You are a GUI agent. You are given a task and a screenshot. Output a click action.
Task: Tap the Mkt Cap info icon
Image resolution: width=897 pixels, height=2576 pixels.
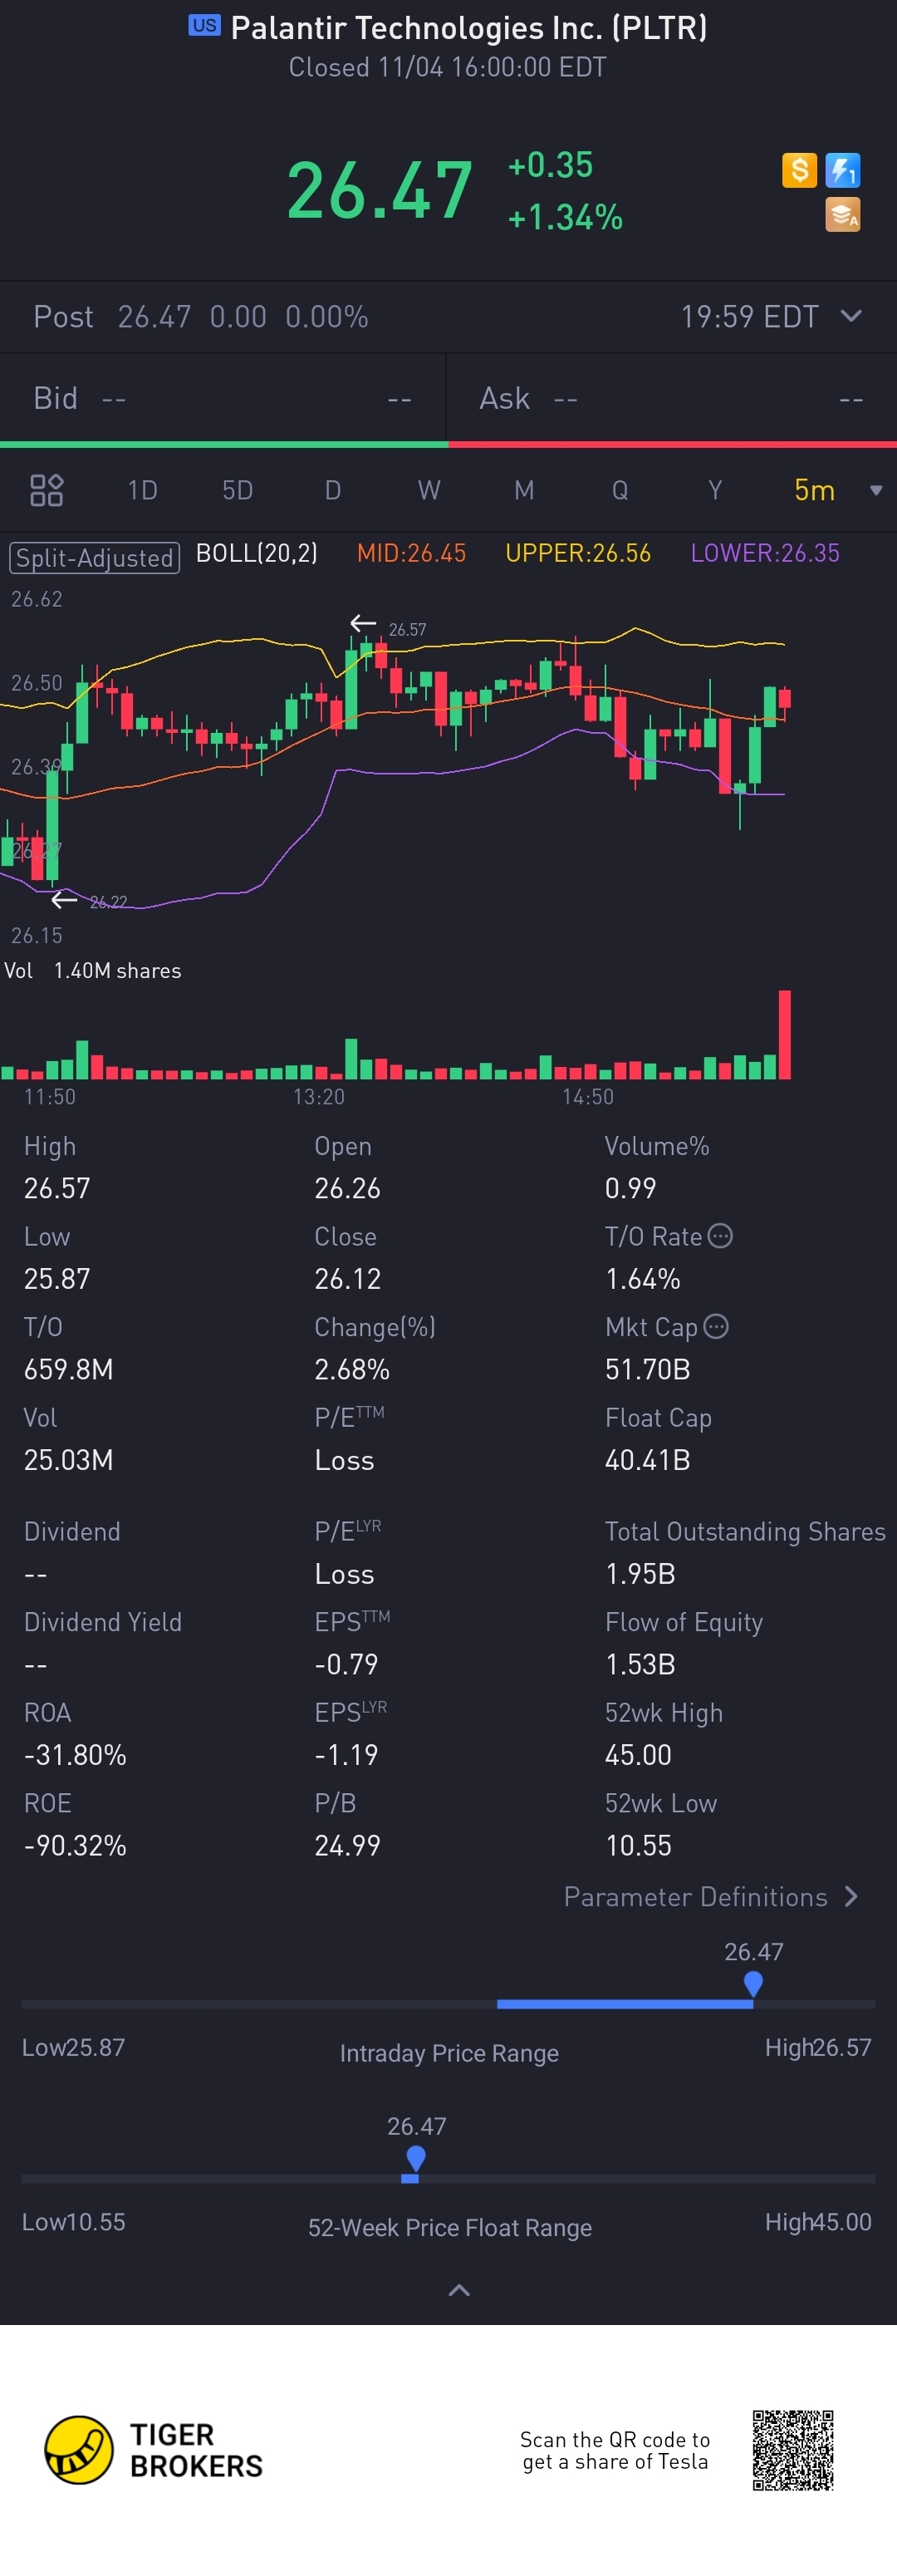716,1326
